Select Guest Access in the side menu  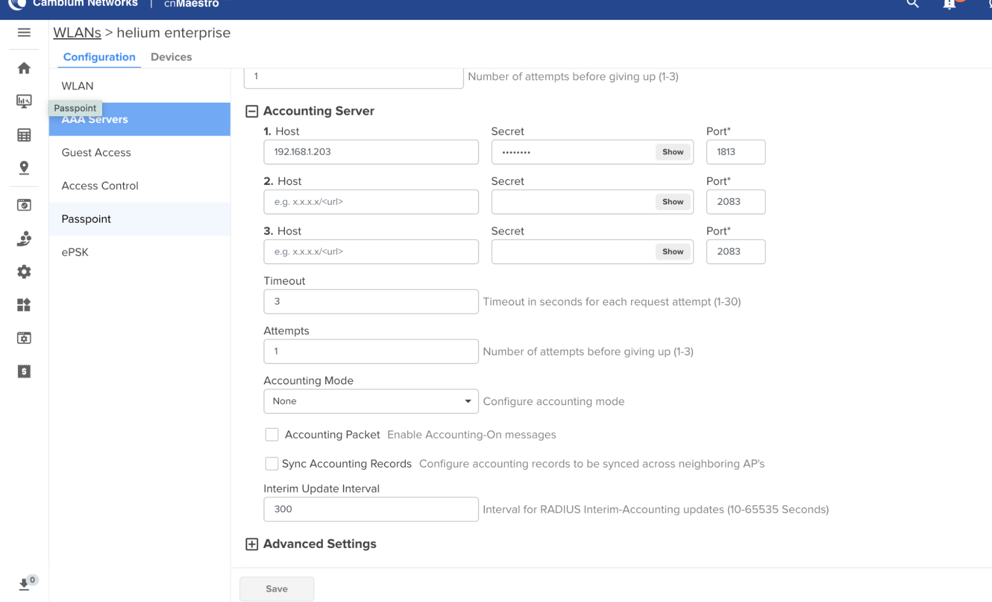click(96, 153)
